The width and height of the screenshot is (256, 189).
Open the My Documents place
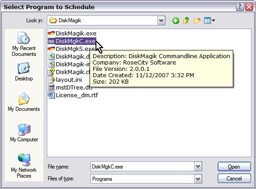coord(24,102)
